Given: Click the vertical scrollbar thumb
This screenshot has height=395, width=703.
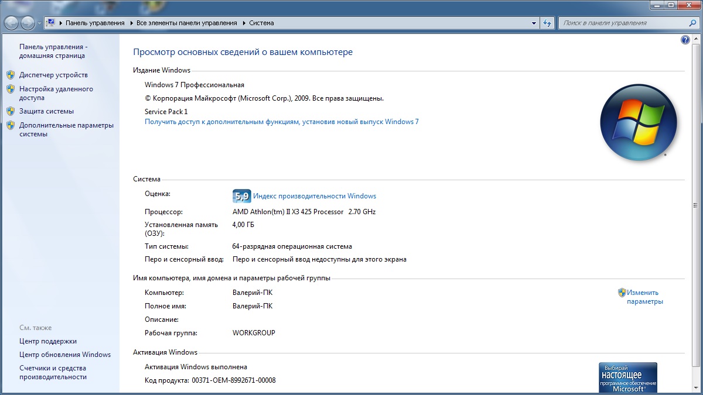Looking at the screenshot, I should [696, 205].
